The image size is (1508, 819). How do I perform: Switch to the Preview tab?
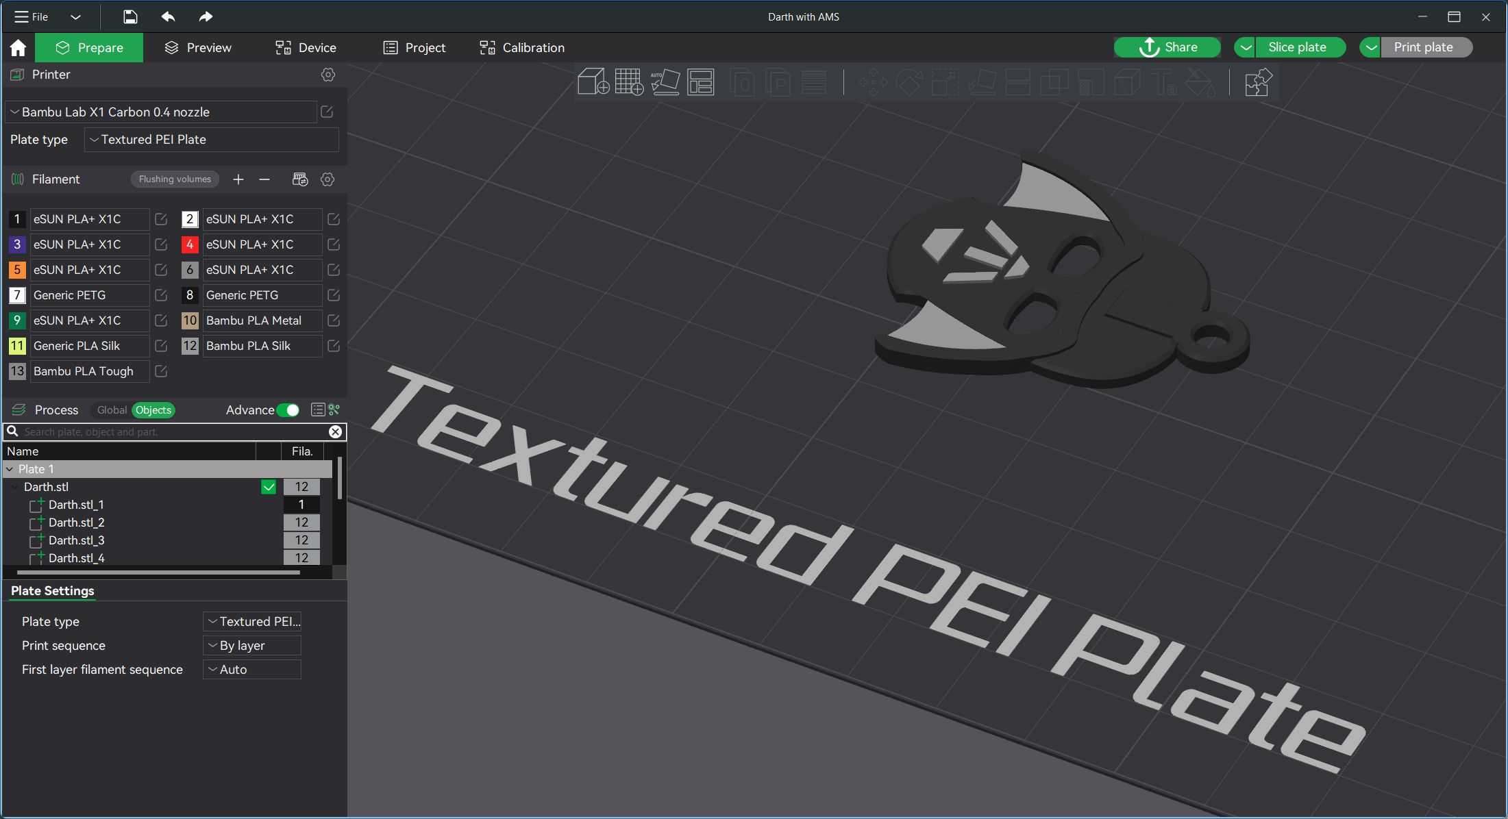(x=198, y=47)
